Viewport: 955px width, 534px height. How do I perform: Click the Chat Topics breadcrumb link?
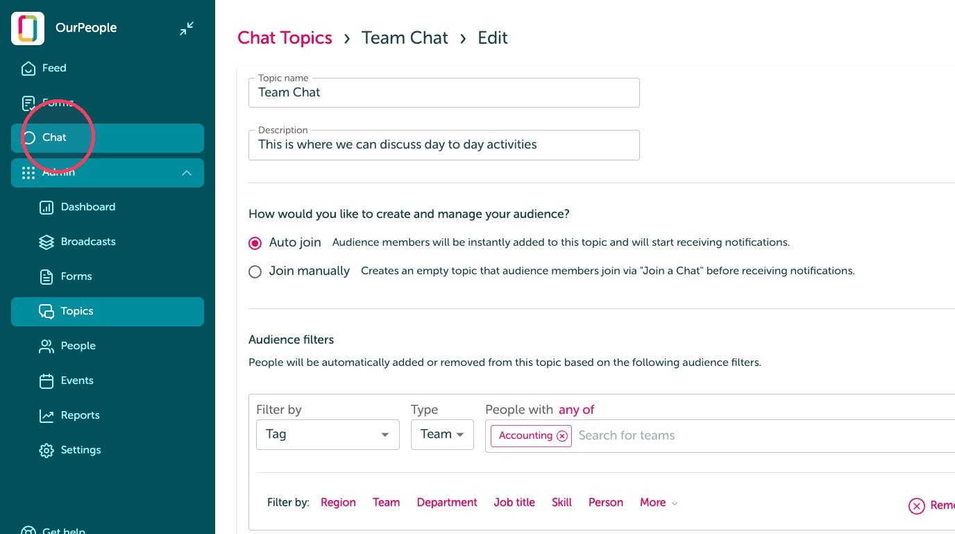(x=285, y=37)
